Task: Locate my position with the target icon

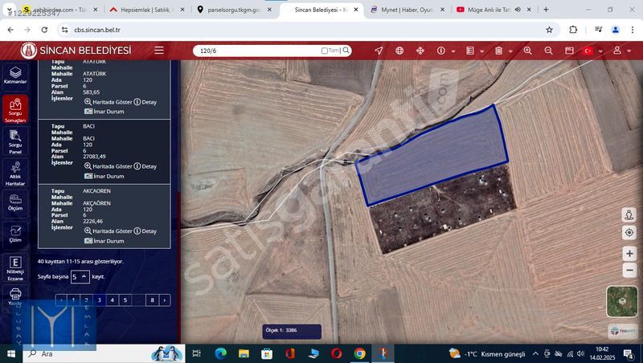Action: coord(629,232)
